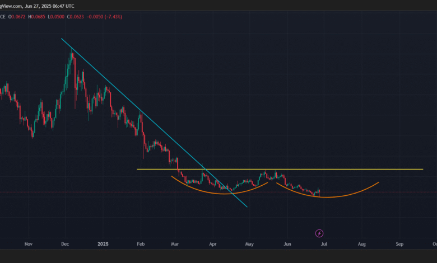Image resolution: width=437 pixels, height=263 pixels.
Task: Click the low value L0.0500
Action: point(56,17)
